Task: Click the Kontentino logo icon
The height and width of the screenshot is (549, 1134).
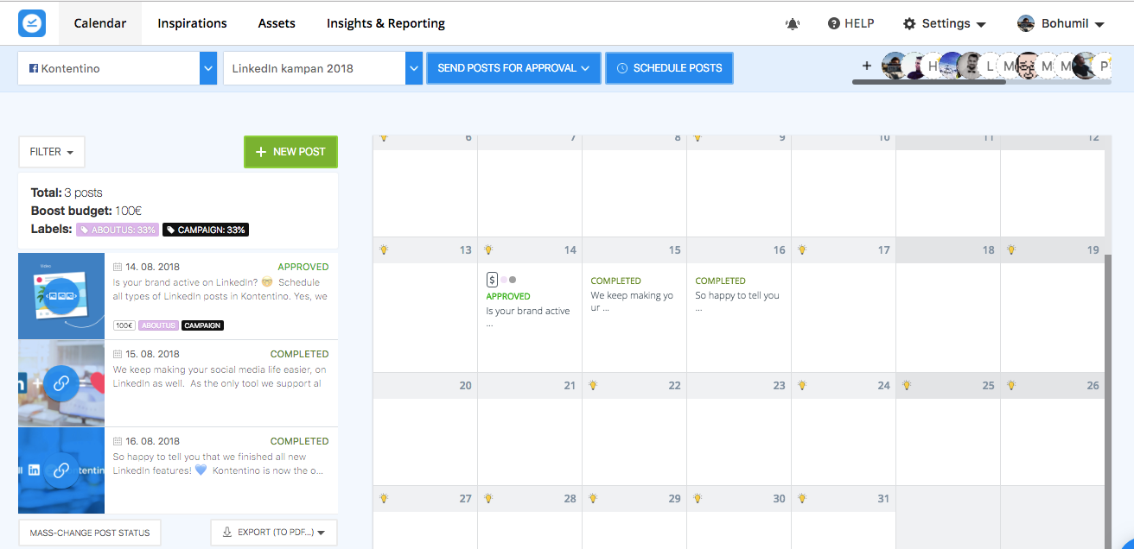Action: click(32, 23)
